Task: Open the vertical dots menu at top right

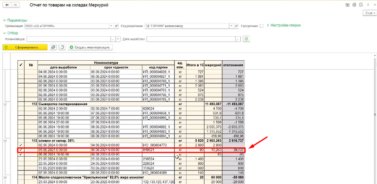Action: tap(368, 5)
